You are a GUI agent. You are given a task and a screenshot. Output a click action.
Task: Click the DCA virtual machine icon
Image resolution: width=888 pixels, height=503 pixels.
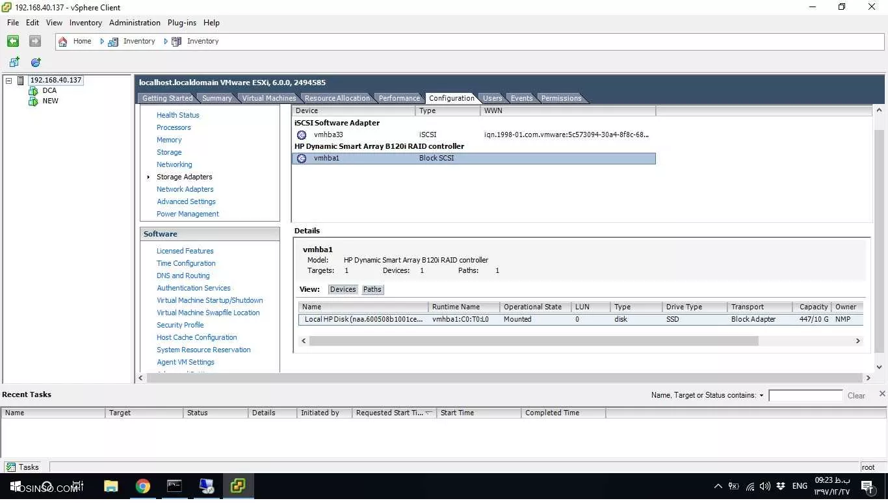[x=33, y=91]
